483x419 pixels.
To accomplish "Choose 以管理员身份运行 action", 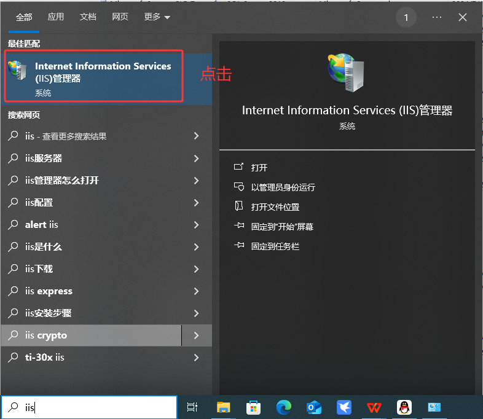I will [283, 187].
